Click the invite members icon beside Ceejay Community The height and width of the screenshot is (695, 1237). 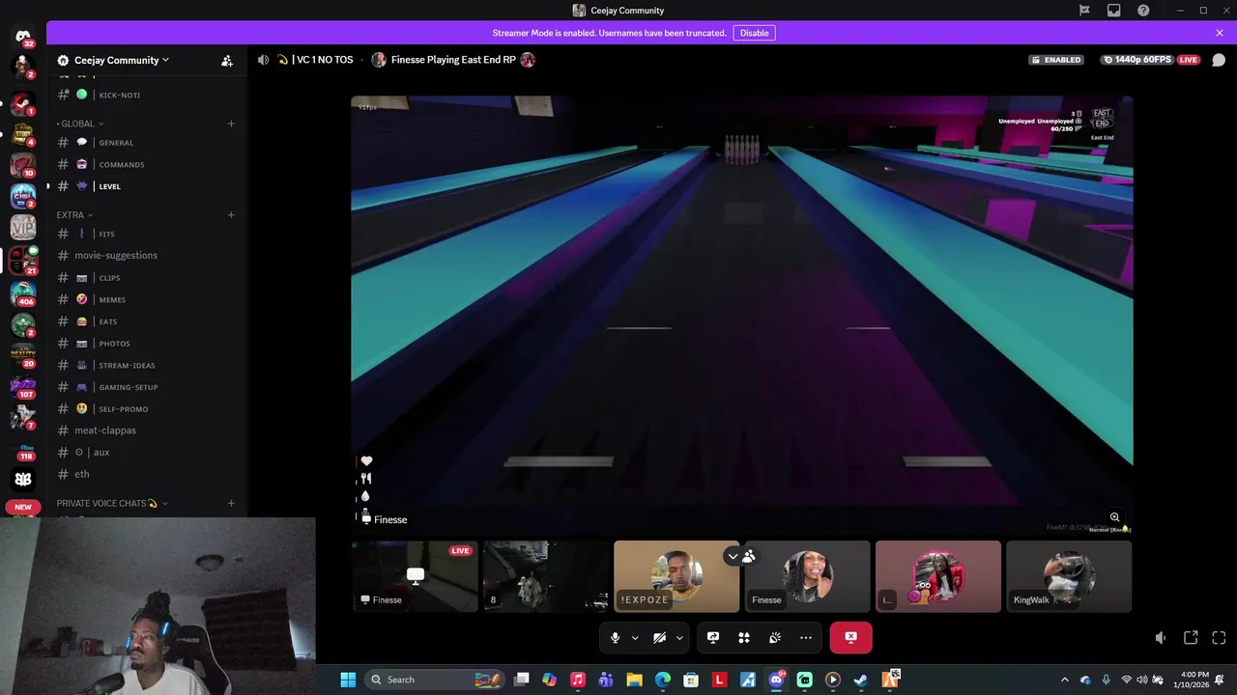click(x=227, y=60)
